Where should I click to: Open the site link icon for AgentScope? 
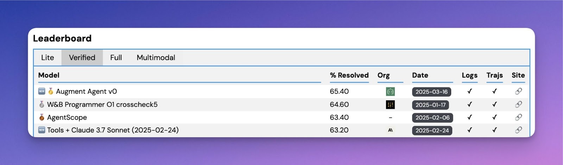pos(518,117)
